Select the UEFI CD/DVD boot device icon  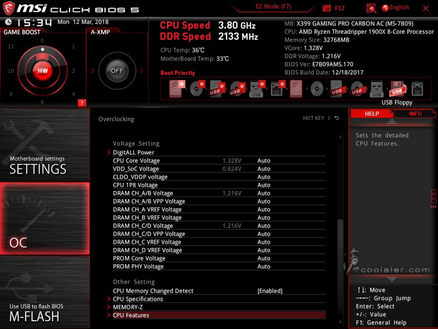point(197,89)
